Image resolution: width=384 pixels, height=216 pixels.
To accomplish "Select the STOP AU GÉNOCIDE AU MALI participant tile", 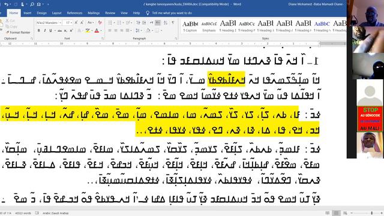I will pos(370,119).
